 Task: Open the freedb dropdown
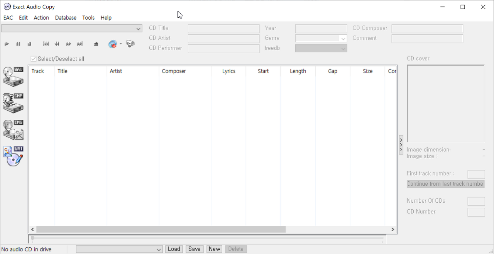tap(343, 49)
